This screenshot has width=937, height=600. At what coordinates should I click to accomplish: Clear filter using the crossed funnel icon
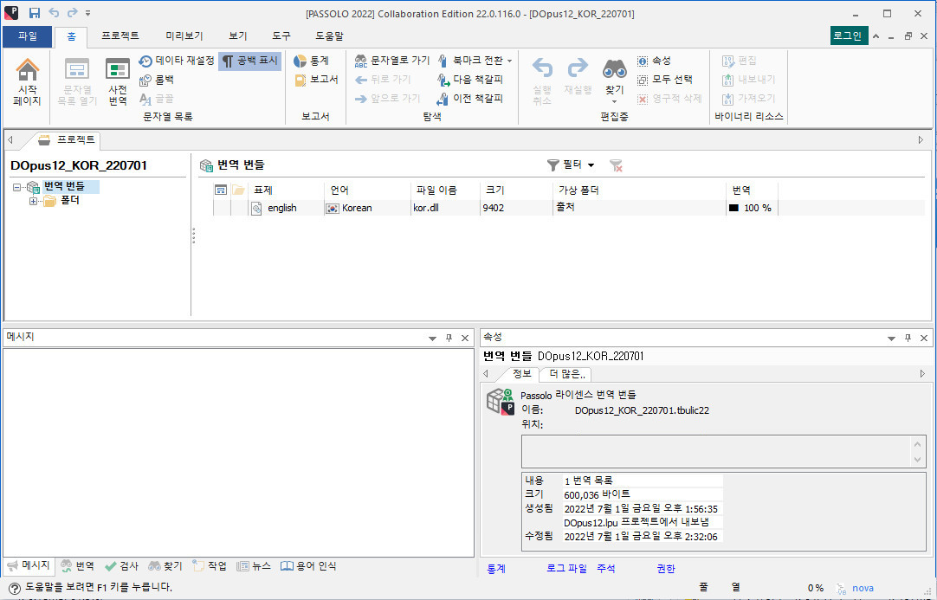(x=616, y=165)
